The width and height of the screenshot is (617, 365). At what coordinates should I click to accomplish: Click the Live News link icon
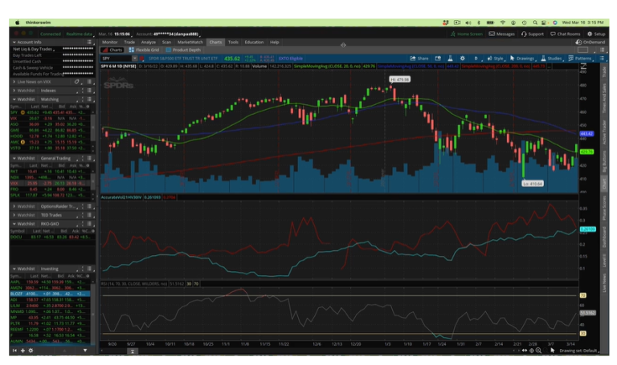pos(76,82)
